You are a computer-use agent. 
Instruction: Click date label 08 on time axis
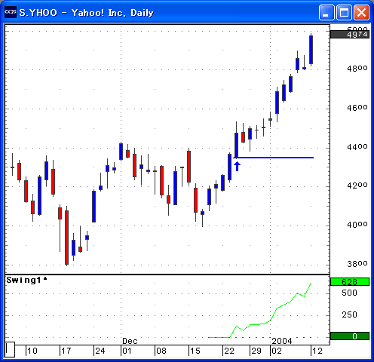[161, 351]
